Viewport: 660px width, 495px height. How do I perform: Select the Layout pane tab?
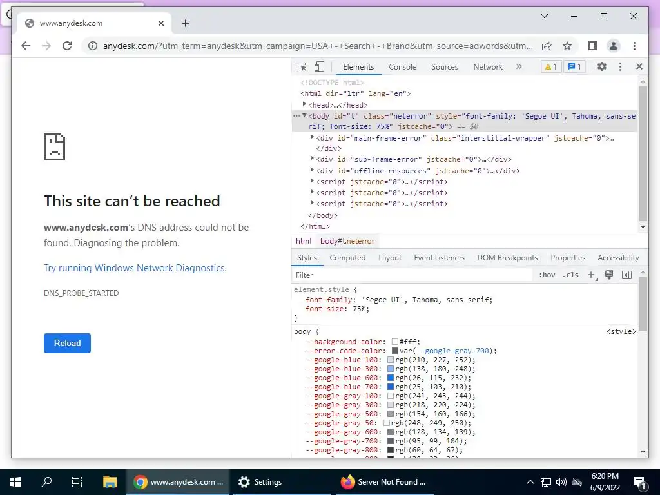(x=390, y=258)
